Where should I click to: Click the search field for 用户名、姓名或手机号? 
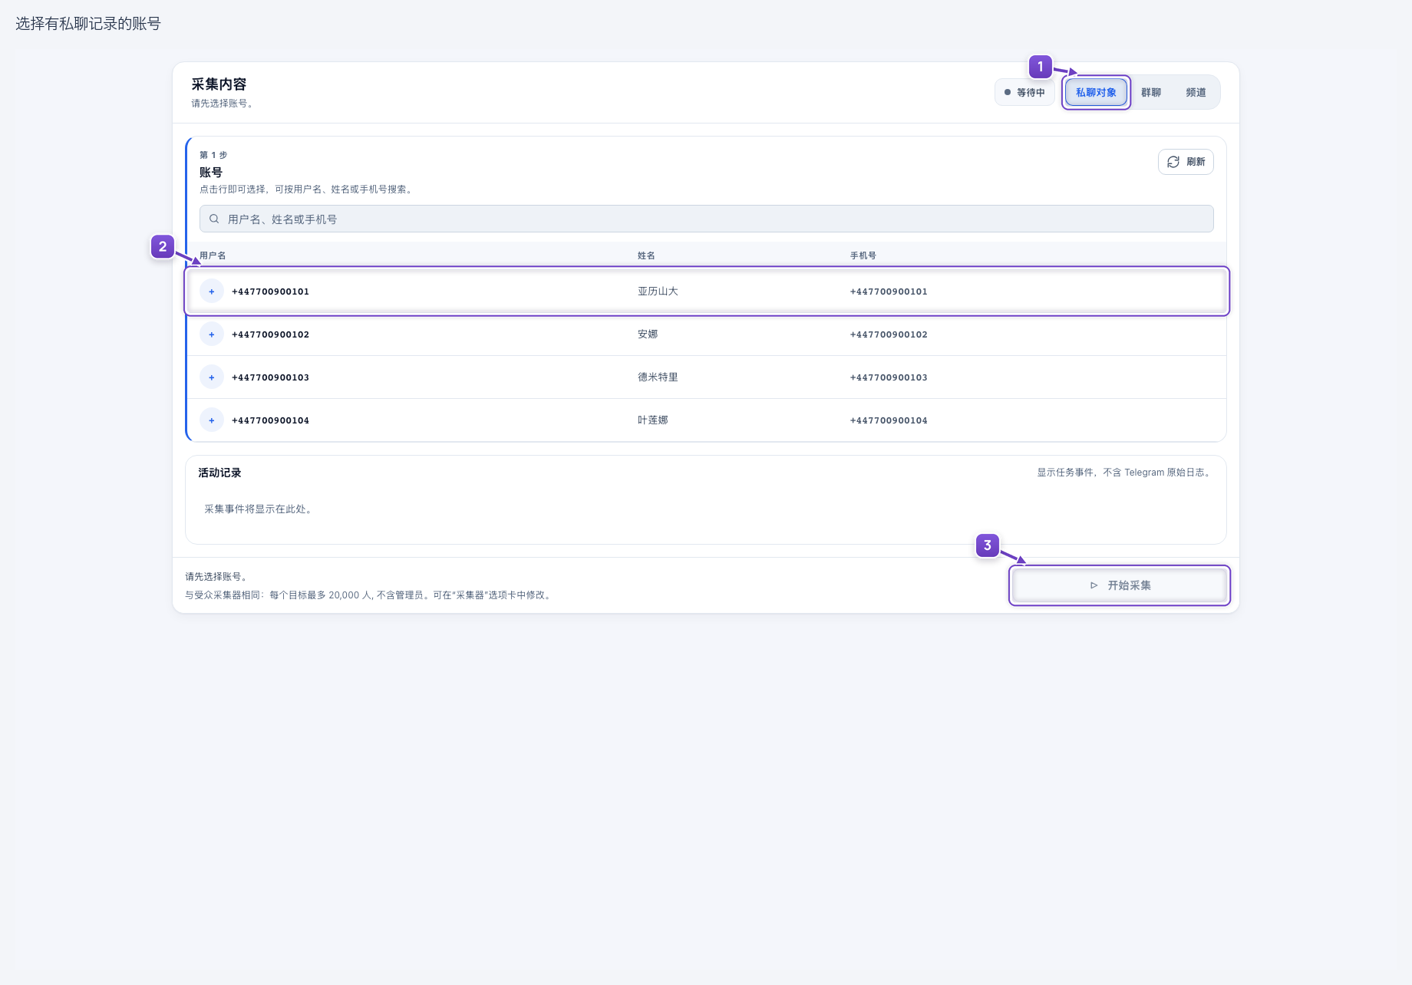[x=706, y=219]
